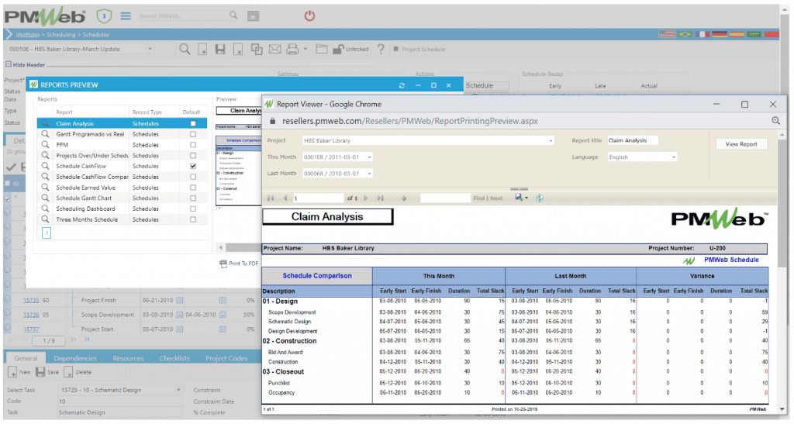Click the Search PMWeb input field
794x424 pixels.
point(183,16)
